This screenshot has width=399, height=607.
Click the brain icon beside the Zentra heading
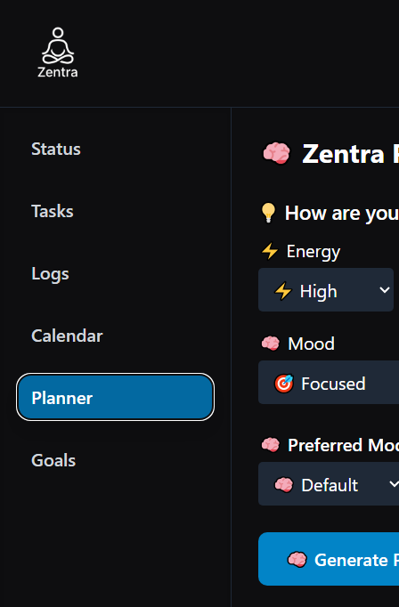[x=276, y=153]
